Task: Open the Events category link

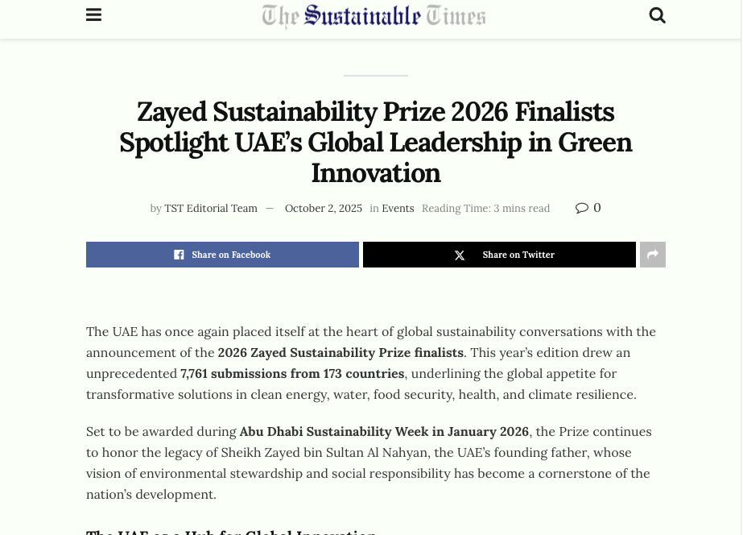Action: tap(398, 209)
